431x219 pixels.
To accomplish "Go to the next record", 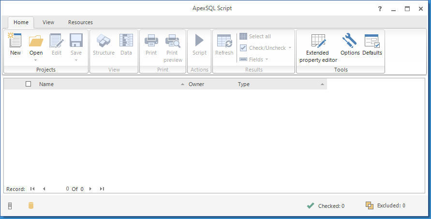I will 90,189.
